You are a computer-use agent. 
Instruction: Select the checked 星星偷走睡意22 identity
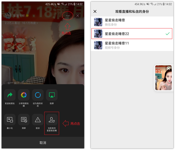132,34
